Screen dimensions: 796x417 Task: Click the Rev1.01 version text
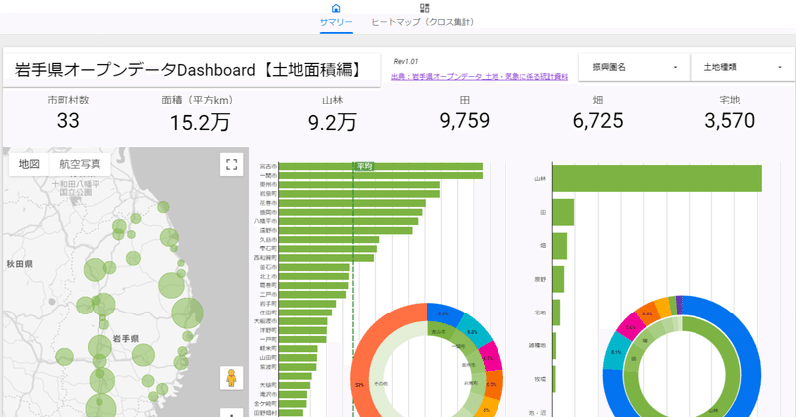coord(406,62)
